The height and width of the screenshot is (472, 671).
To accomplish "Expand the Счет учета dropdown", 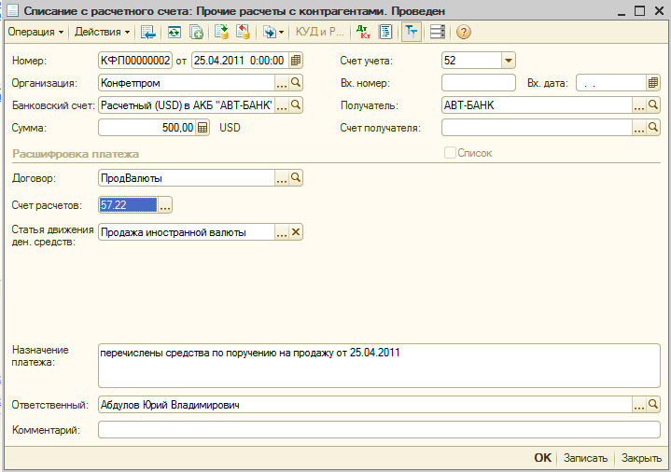I will click(x=508, y=61).
